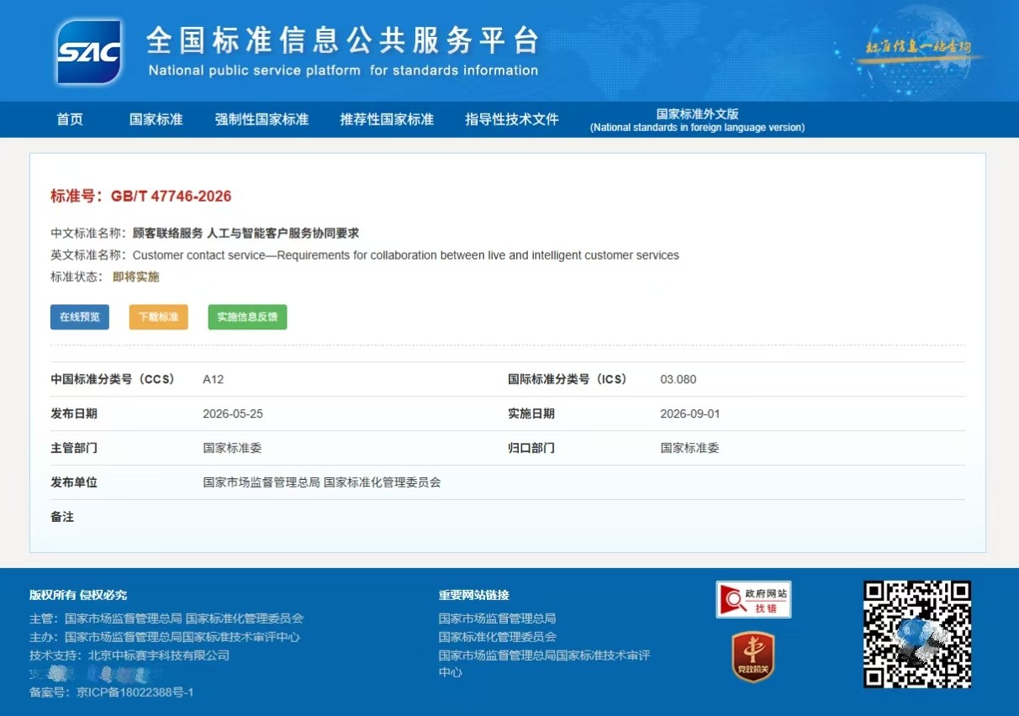Click the 发布单位 value 国家市场监督管理总局 国家标准化管理委员会
The image size is (1019, 716).
point(322,482)
